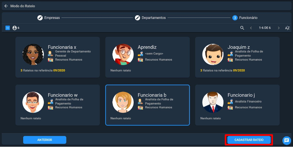Click 'Analista Financeiro' on Funcionario j card

point(248,102)
